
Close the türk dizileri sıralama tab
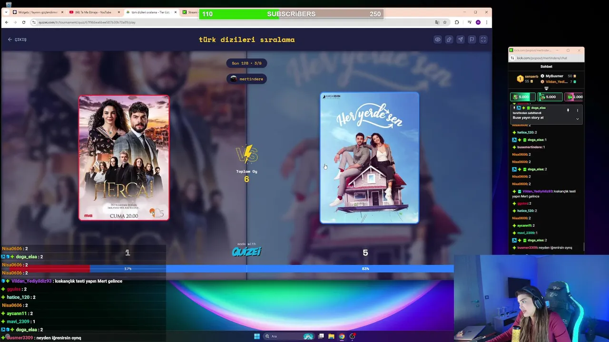(175, 12)
